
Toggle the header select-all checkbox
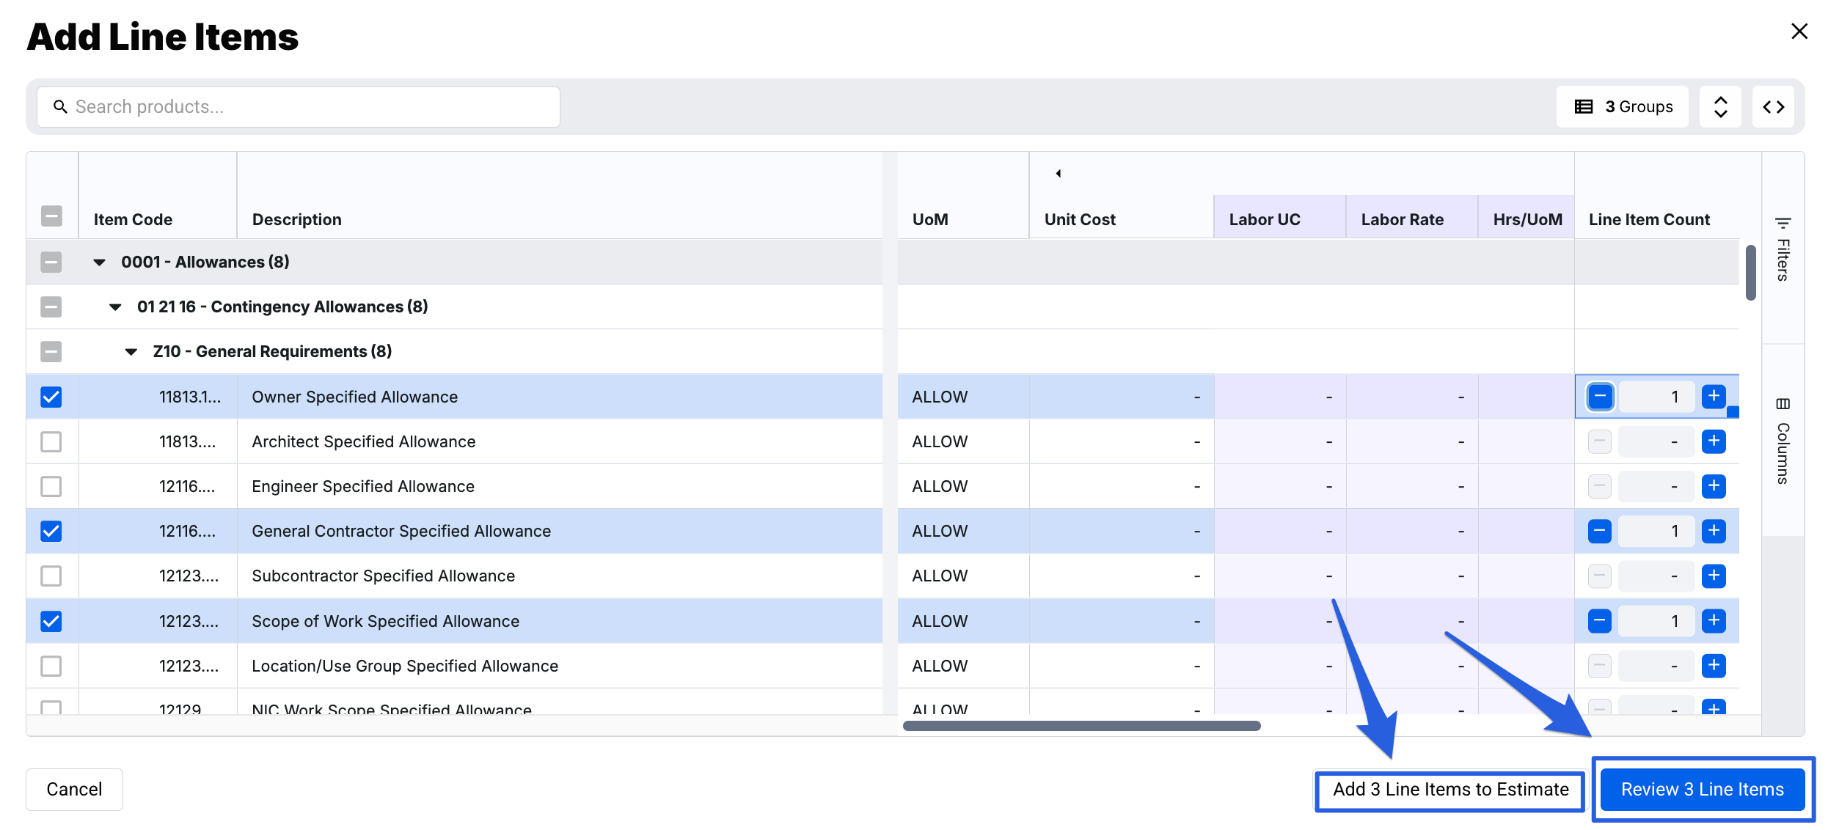pos(51,216)
